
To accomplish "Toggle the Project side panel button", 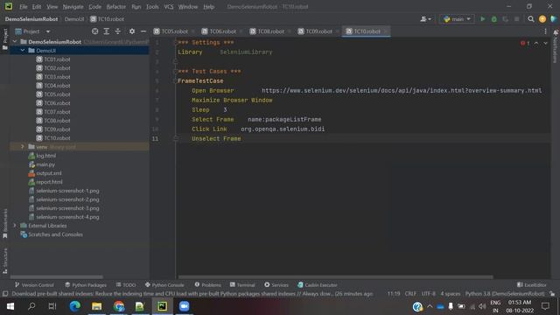I will pos(4,39).
